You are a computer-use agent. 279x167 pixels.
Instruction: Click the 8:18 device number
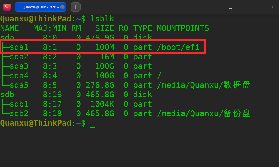click(x=52, y=113)
